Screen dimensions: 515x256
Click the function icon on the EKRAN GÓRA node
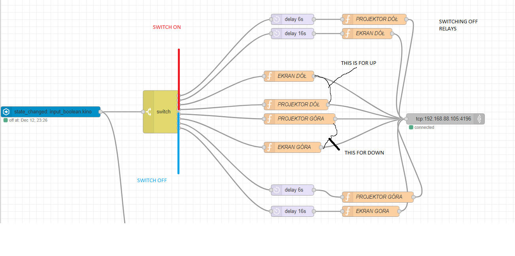pyautogui.click(x=270, y=147)
